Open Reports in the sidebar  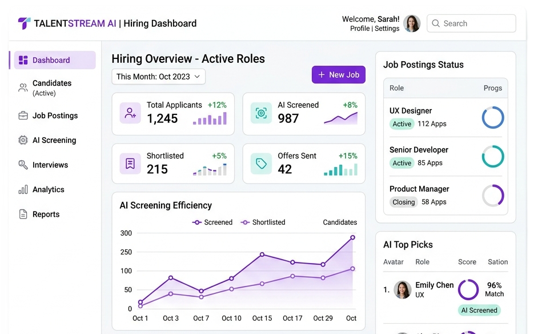coord(55,214)
